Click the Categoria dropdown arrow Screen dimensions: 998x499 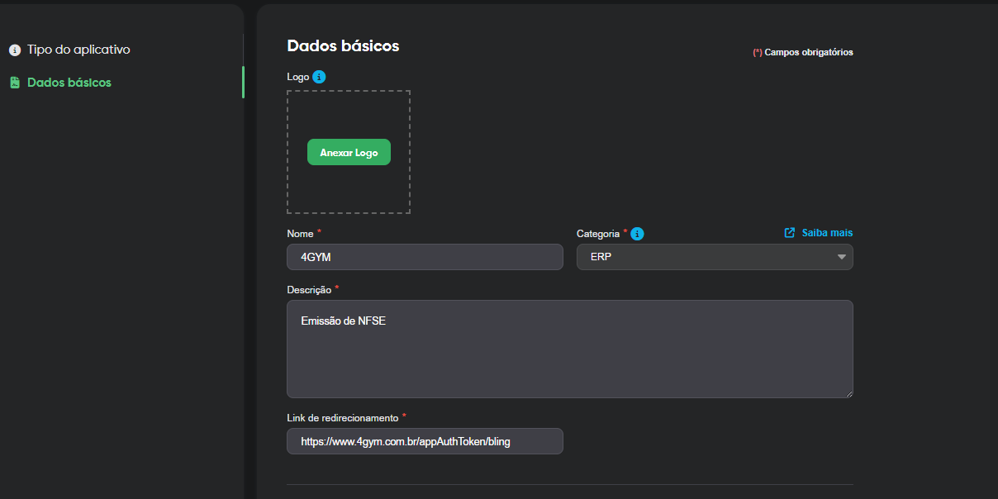point(841,257)
